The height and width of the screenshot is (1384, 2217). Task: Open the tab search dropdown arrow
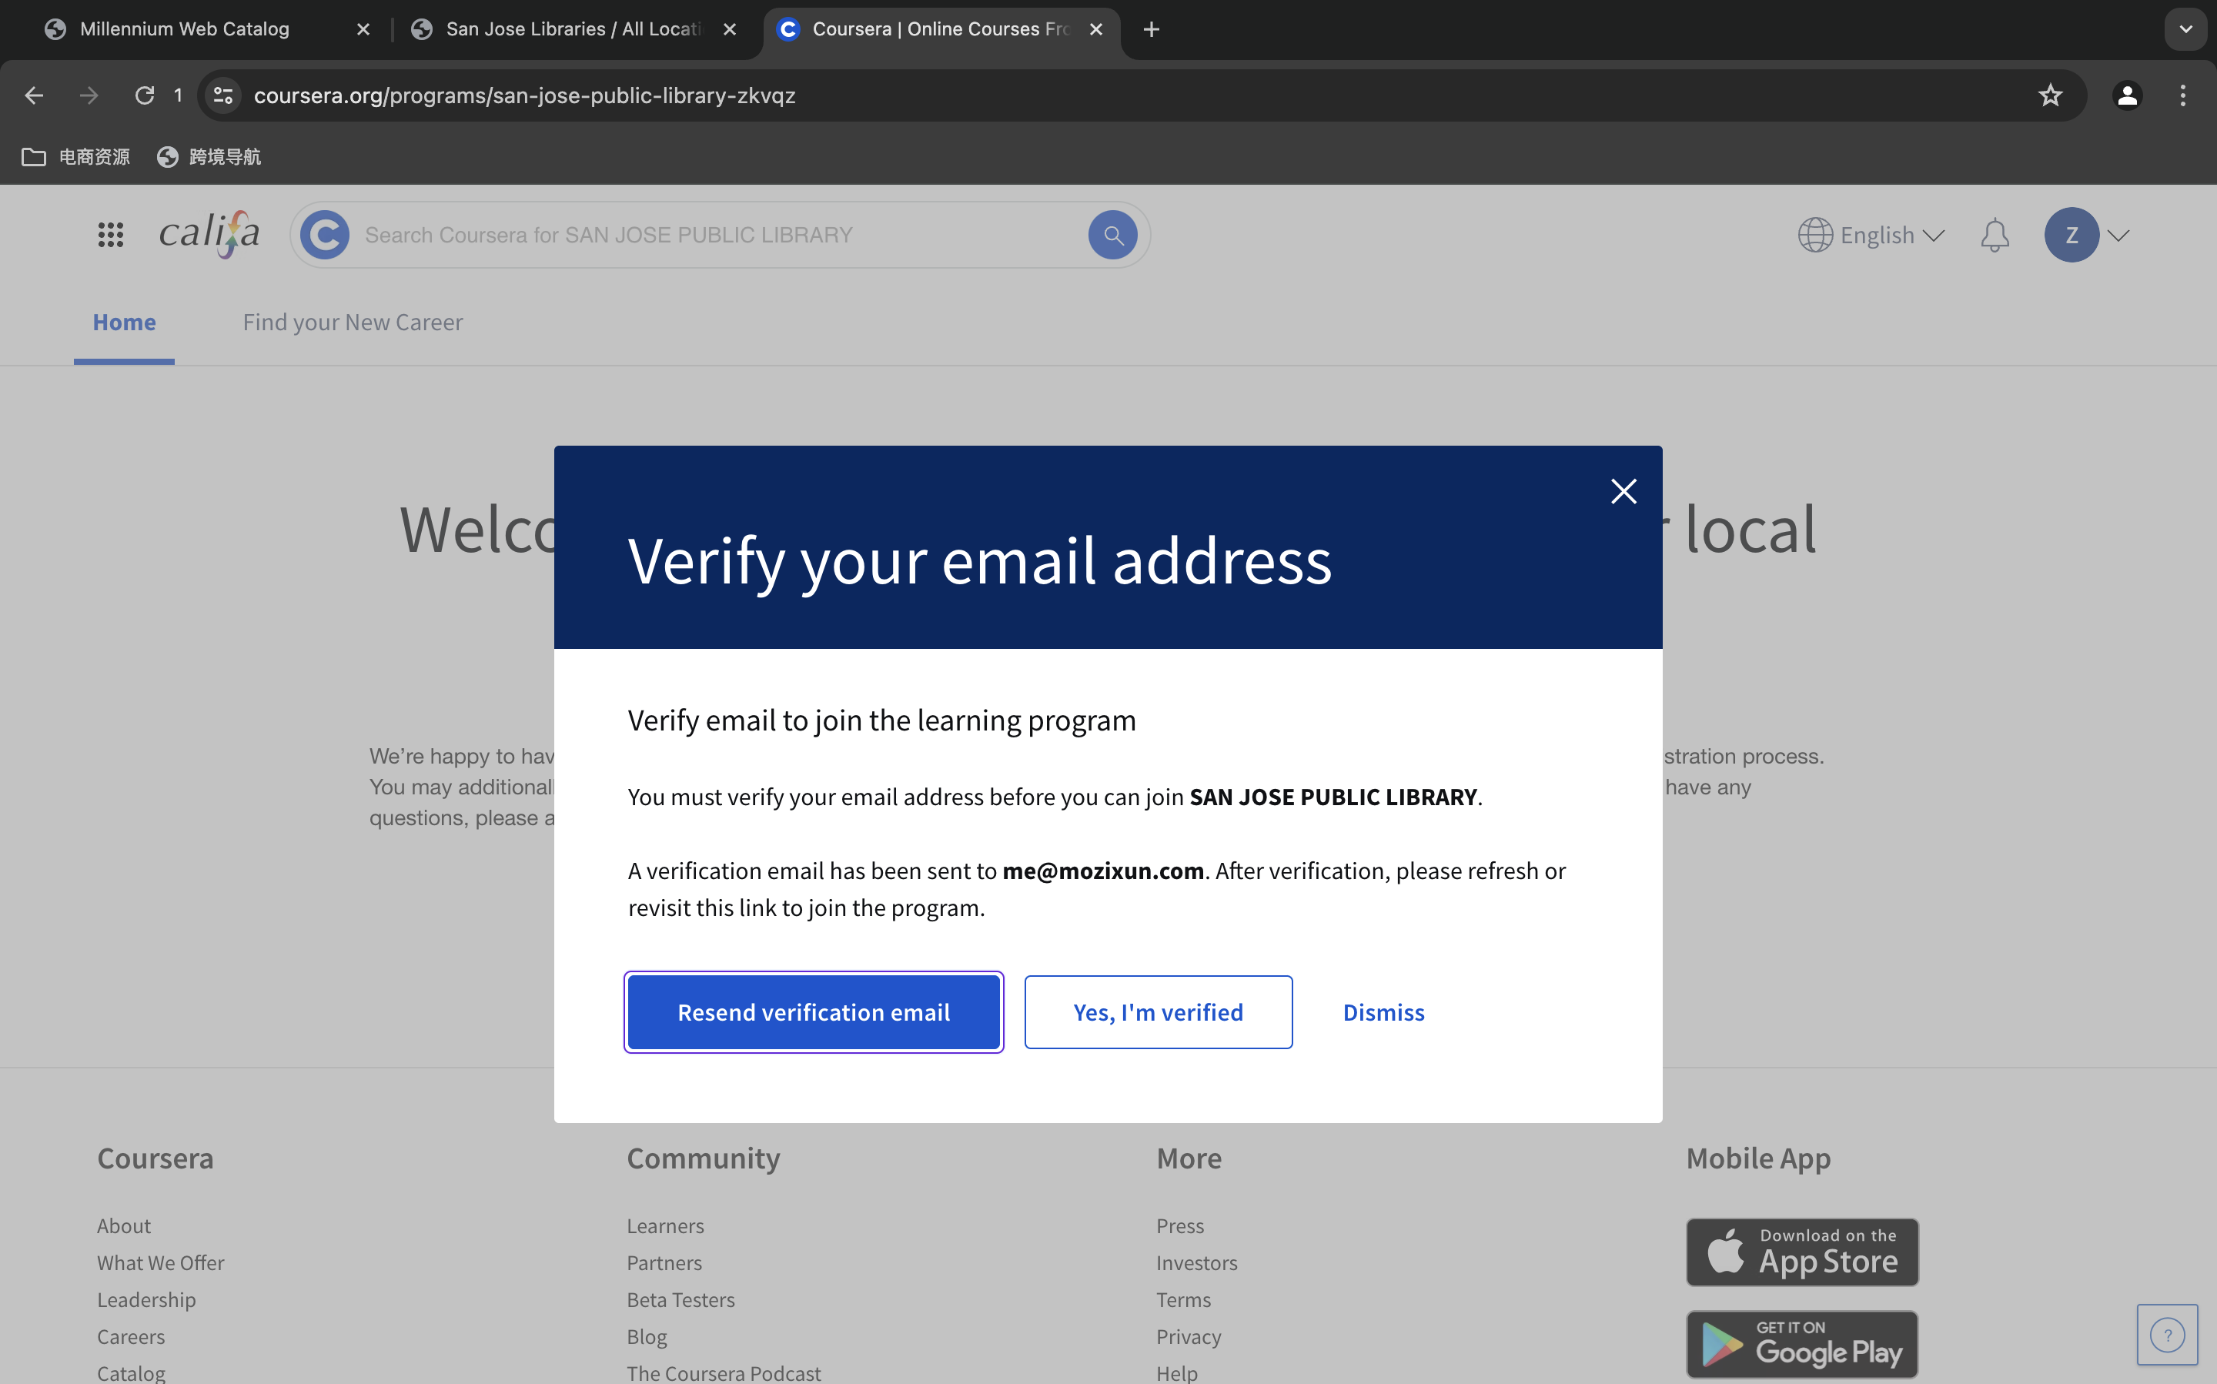point(2185,29)
